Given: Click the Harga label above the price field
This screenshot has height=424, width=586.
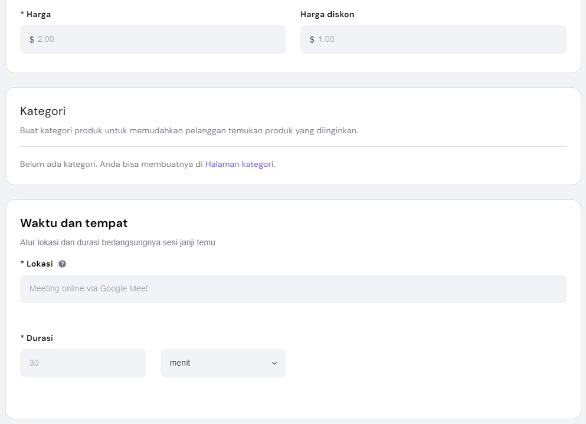Looking at the screenshot, I should (x=36, y=14).
